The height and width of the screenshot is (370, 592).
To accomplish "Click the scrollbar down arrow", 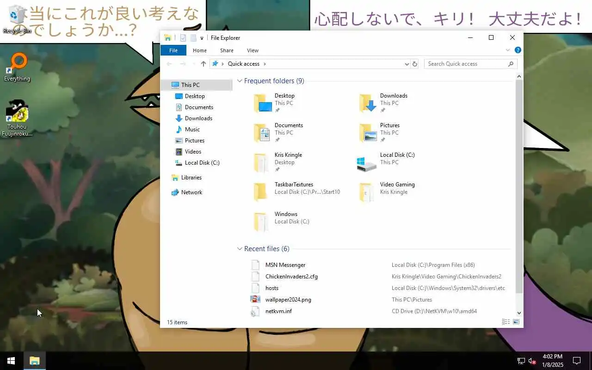I will click(x=519, y=313).
